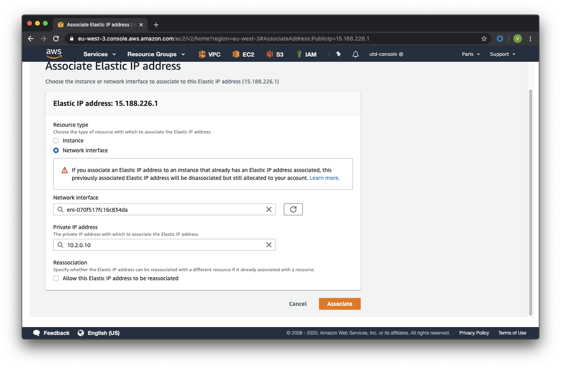The height and width of the screenshot is (368, 561).
Task: Click the Network interface search field
Action: tap(164, 209)
